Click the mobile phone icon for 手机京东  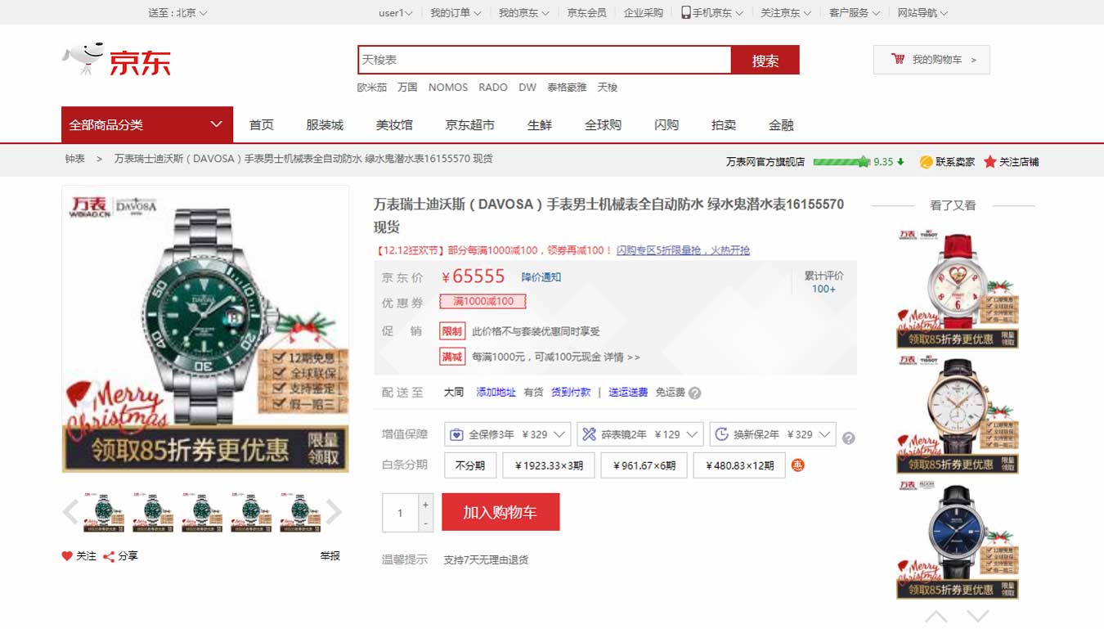tap(685, 12)
